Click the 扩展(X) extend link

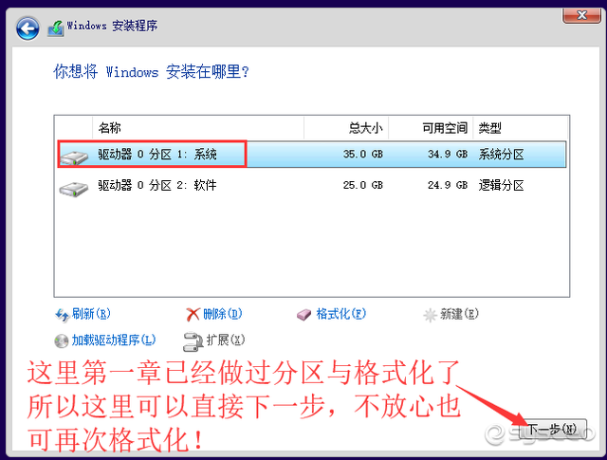[226, 340]
